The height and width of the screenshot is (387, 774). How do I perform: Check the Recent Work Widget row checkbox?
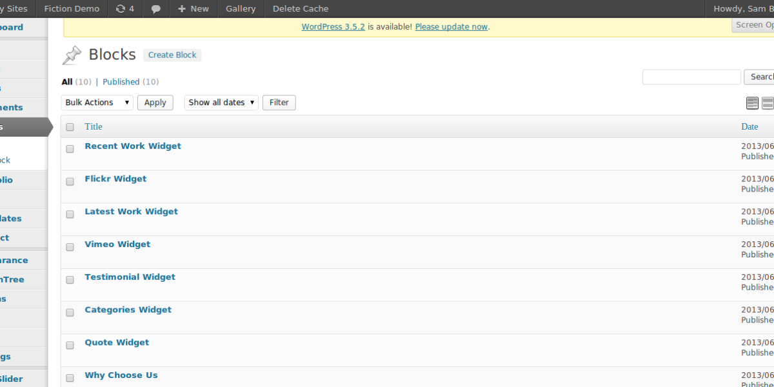(70, 149)
